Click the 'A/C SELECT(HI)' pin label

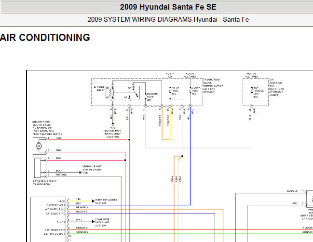(x=55, y=214)
